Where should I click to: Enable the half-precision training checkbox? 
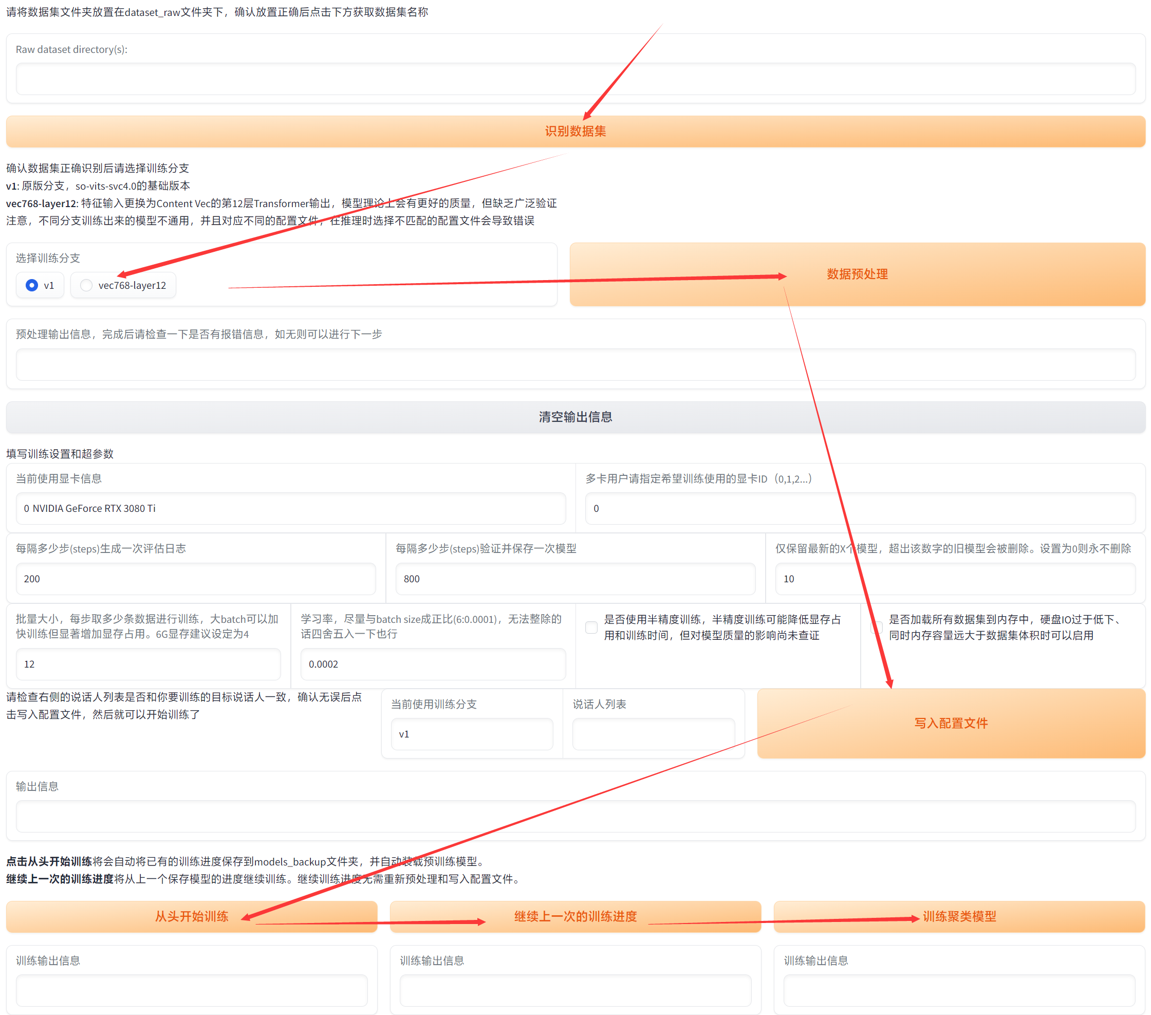point(591,627)
